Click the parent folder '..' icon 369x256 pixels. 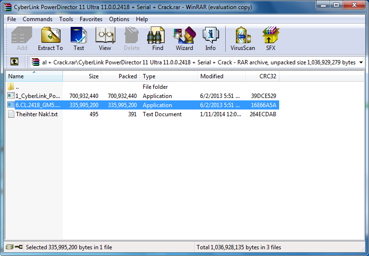[x=11, y=86]
